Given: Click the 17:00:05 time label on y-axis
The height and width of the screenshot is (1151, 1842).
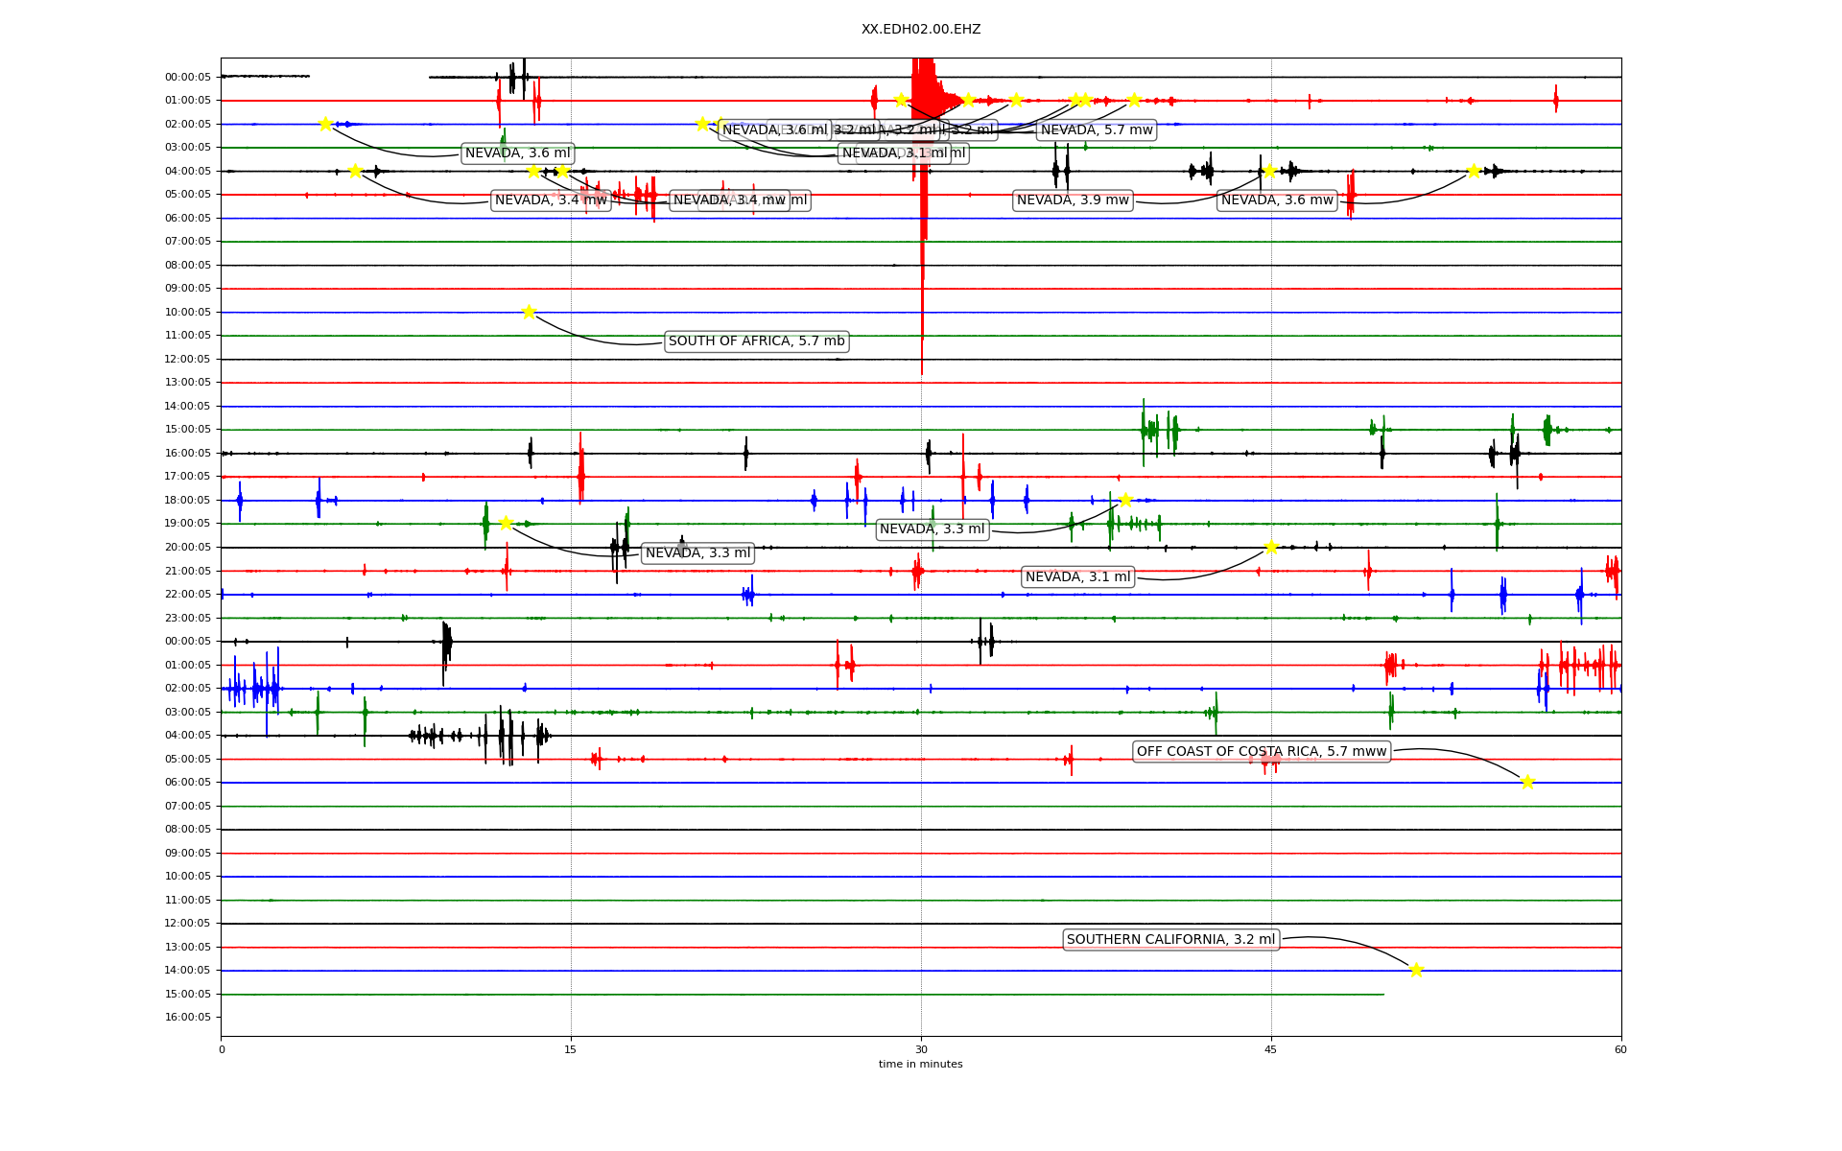Looking at the screenshot, I should (188, 477).
